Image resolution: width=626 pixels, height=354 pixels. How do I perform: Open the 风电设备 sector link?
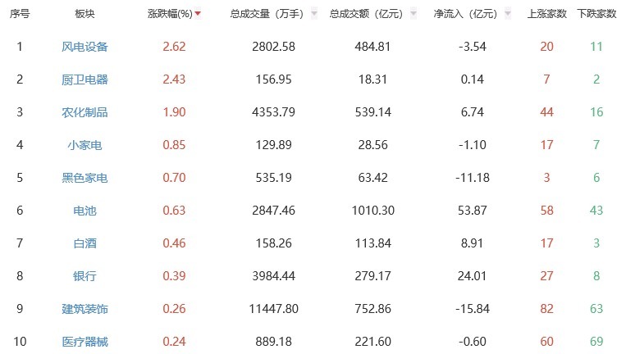coord(85,47)
